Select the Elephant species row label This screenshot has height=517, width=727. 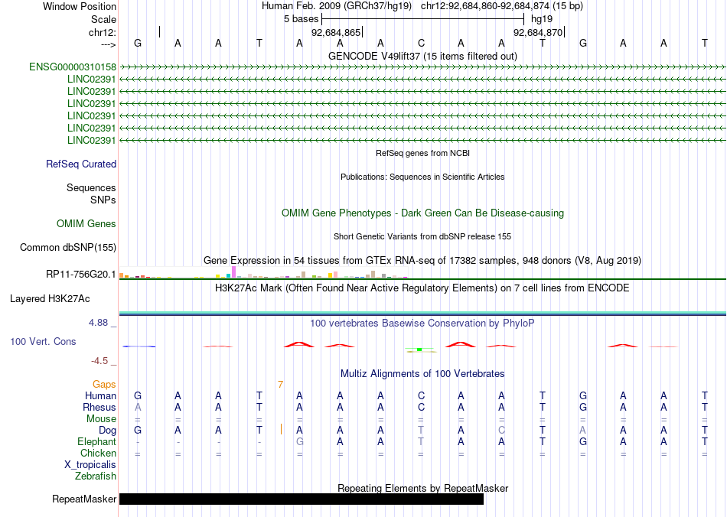[x=97, y=441]
